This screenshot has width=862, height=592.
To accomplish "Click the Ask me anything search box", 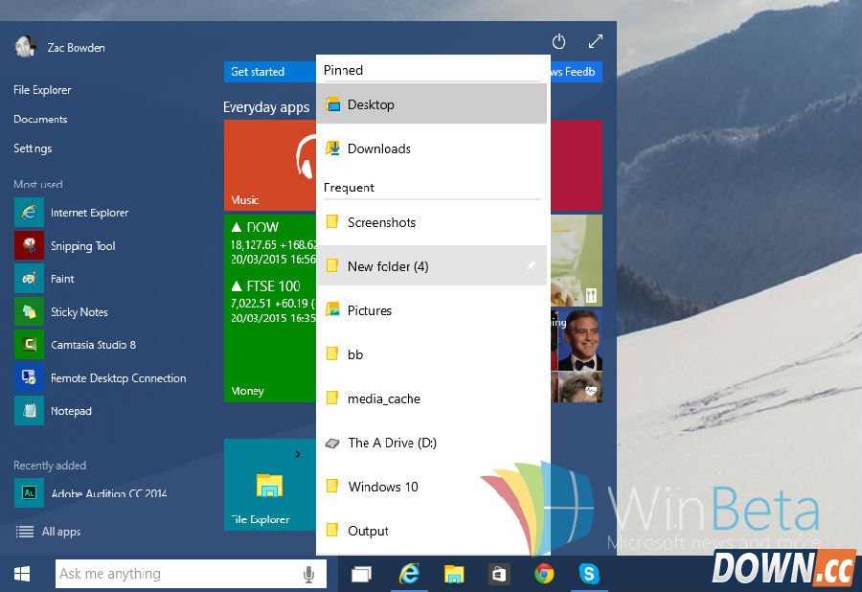I will coord(177,574).
